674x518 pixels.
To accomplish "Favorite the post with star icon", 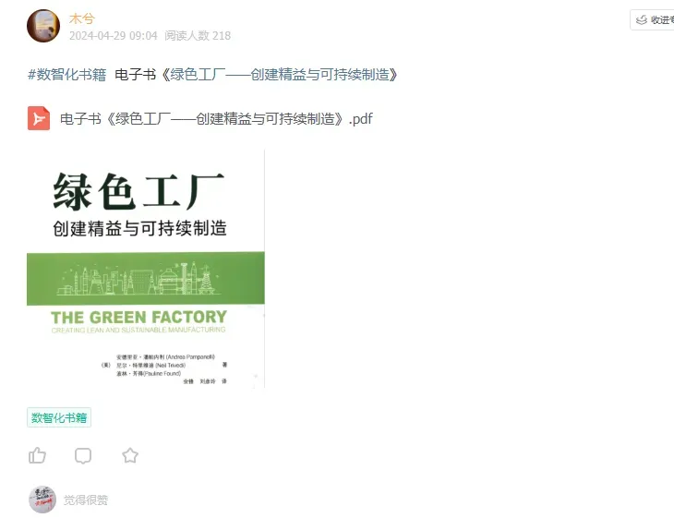I will pos(130,455).
